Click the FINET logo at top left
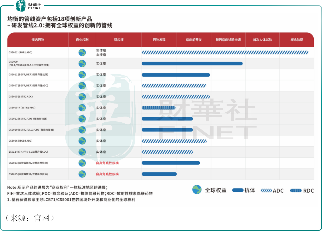This screenshot has height=236, width=322. [29, 6]
